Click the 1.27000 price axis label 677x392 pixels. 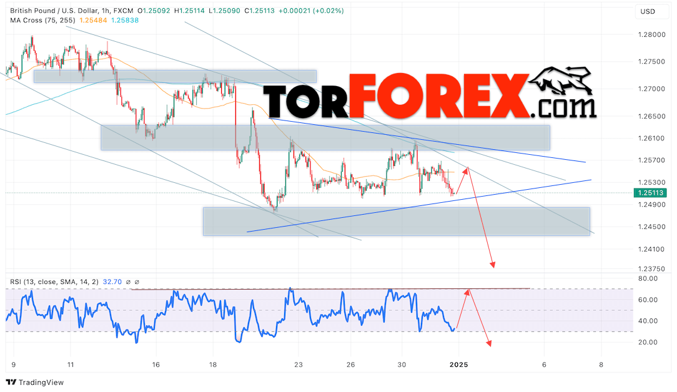tap(651, 89)
